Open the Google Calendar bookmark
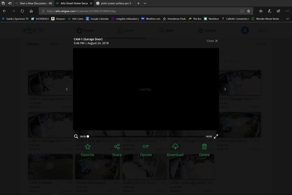The width and height of the screenshot is (292, 195). coord(97,19)
